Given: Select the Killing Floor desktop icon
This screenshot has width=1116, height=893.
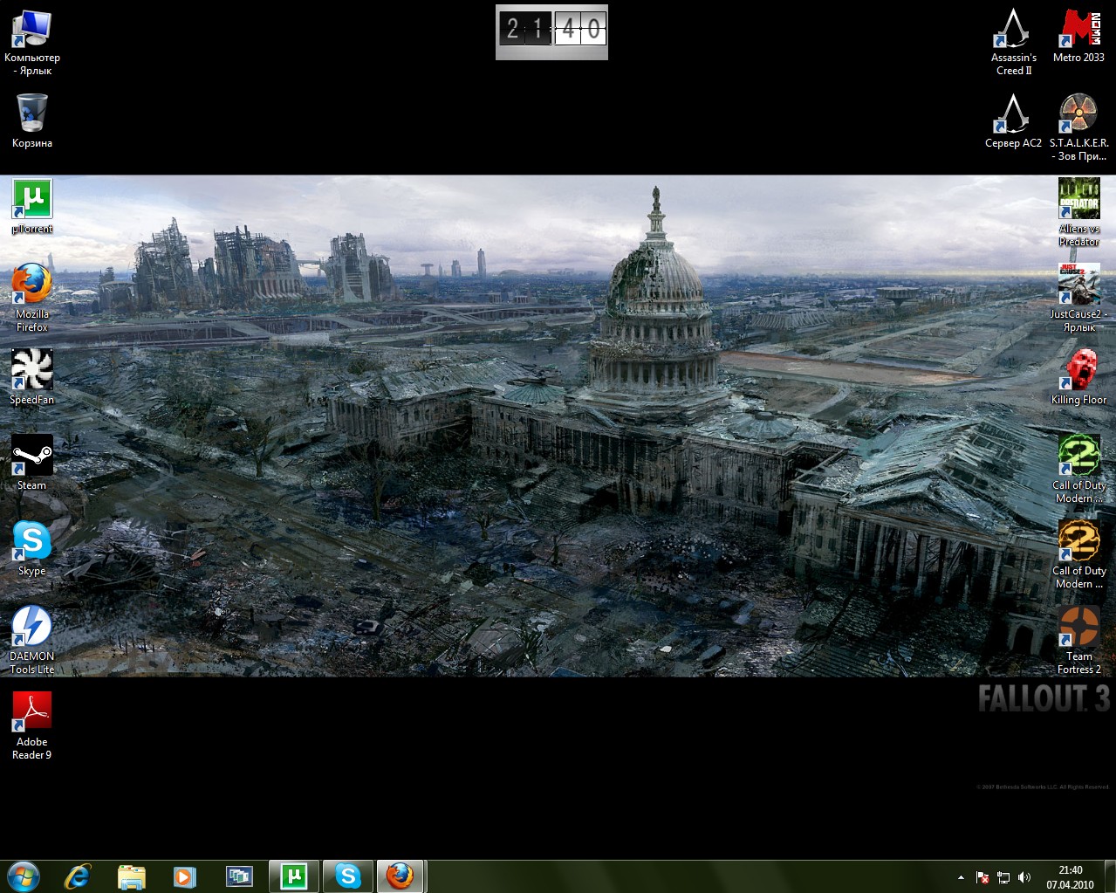Looking at the screenshot, I should pos(1079,377).
